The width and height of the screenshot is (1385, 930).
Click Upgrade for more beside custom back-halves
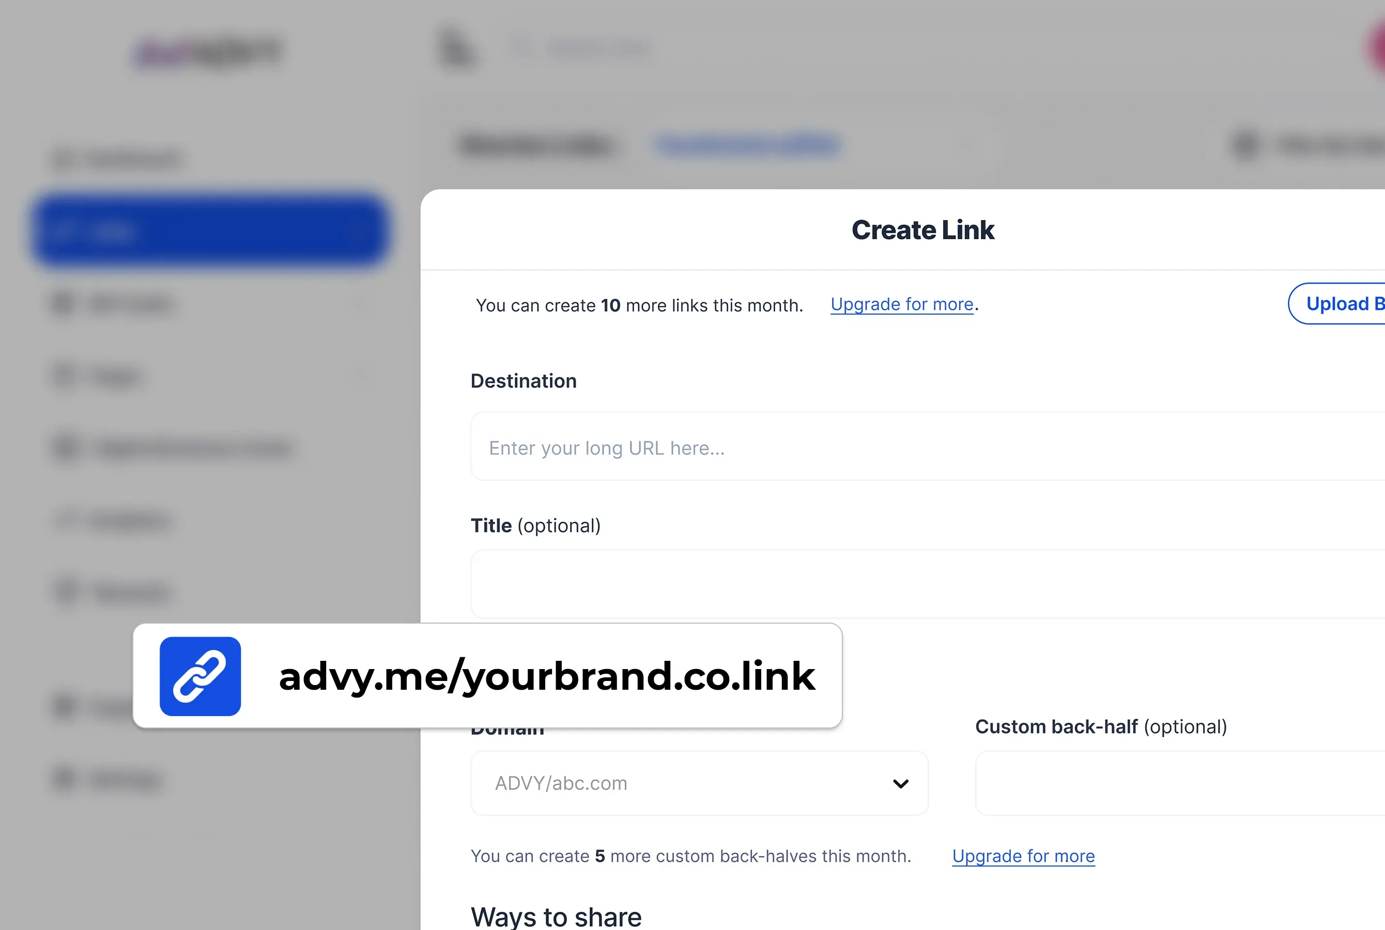pos(1023,856)
